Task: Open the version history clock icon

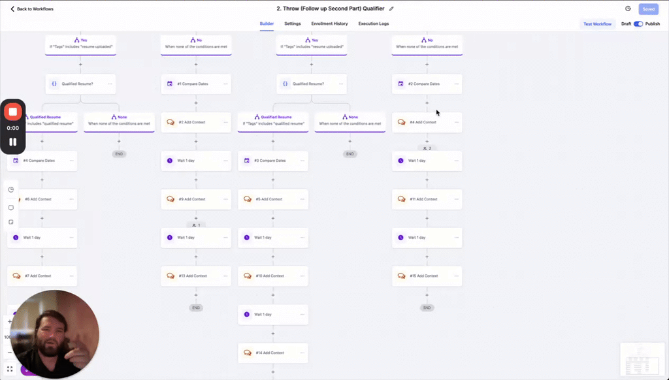Action: click(628, 8)
